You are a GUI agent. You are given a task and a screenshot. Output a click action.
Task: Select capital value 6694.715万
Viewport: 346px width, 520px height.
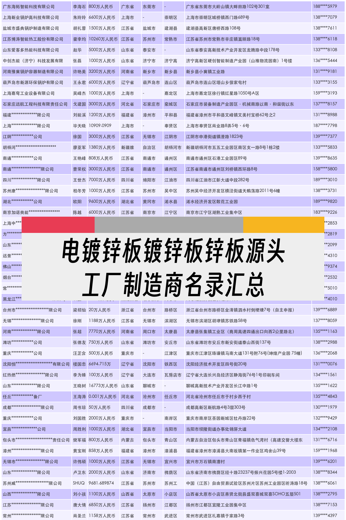(100, 364)
